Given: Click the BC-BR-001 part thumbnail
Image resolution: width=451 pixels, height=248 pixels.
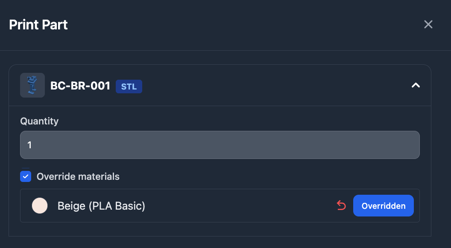Looking at the screenshot, I should click(x=32, y=85).
